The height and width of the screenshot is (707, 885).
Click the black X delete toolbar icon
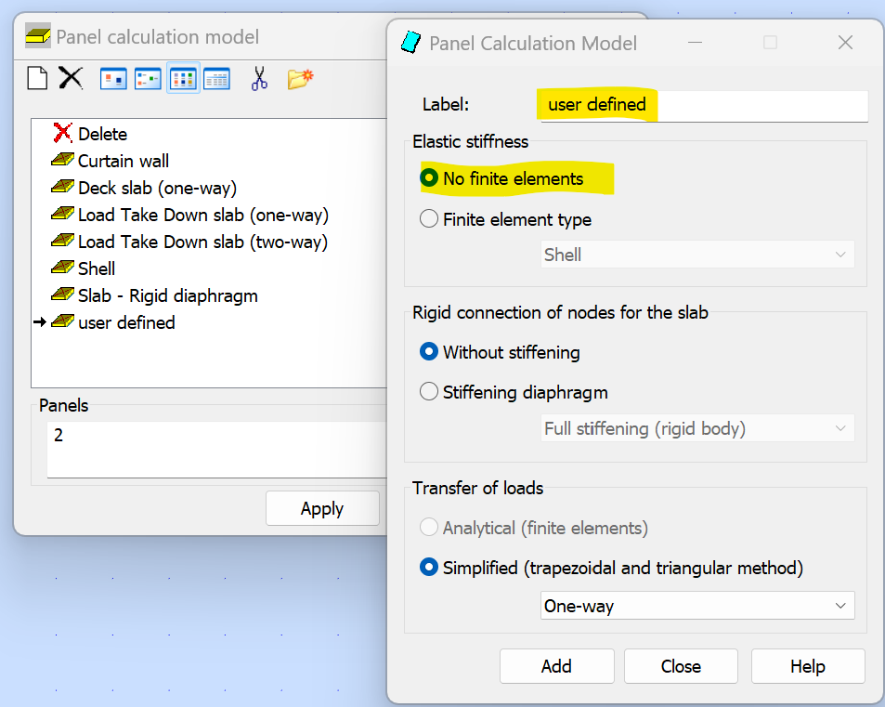72,78
